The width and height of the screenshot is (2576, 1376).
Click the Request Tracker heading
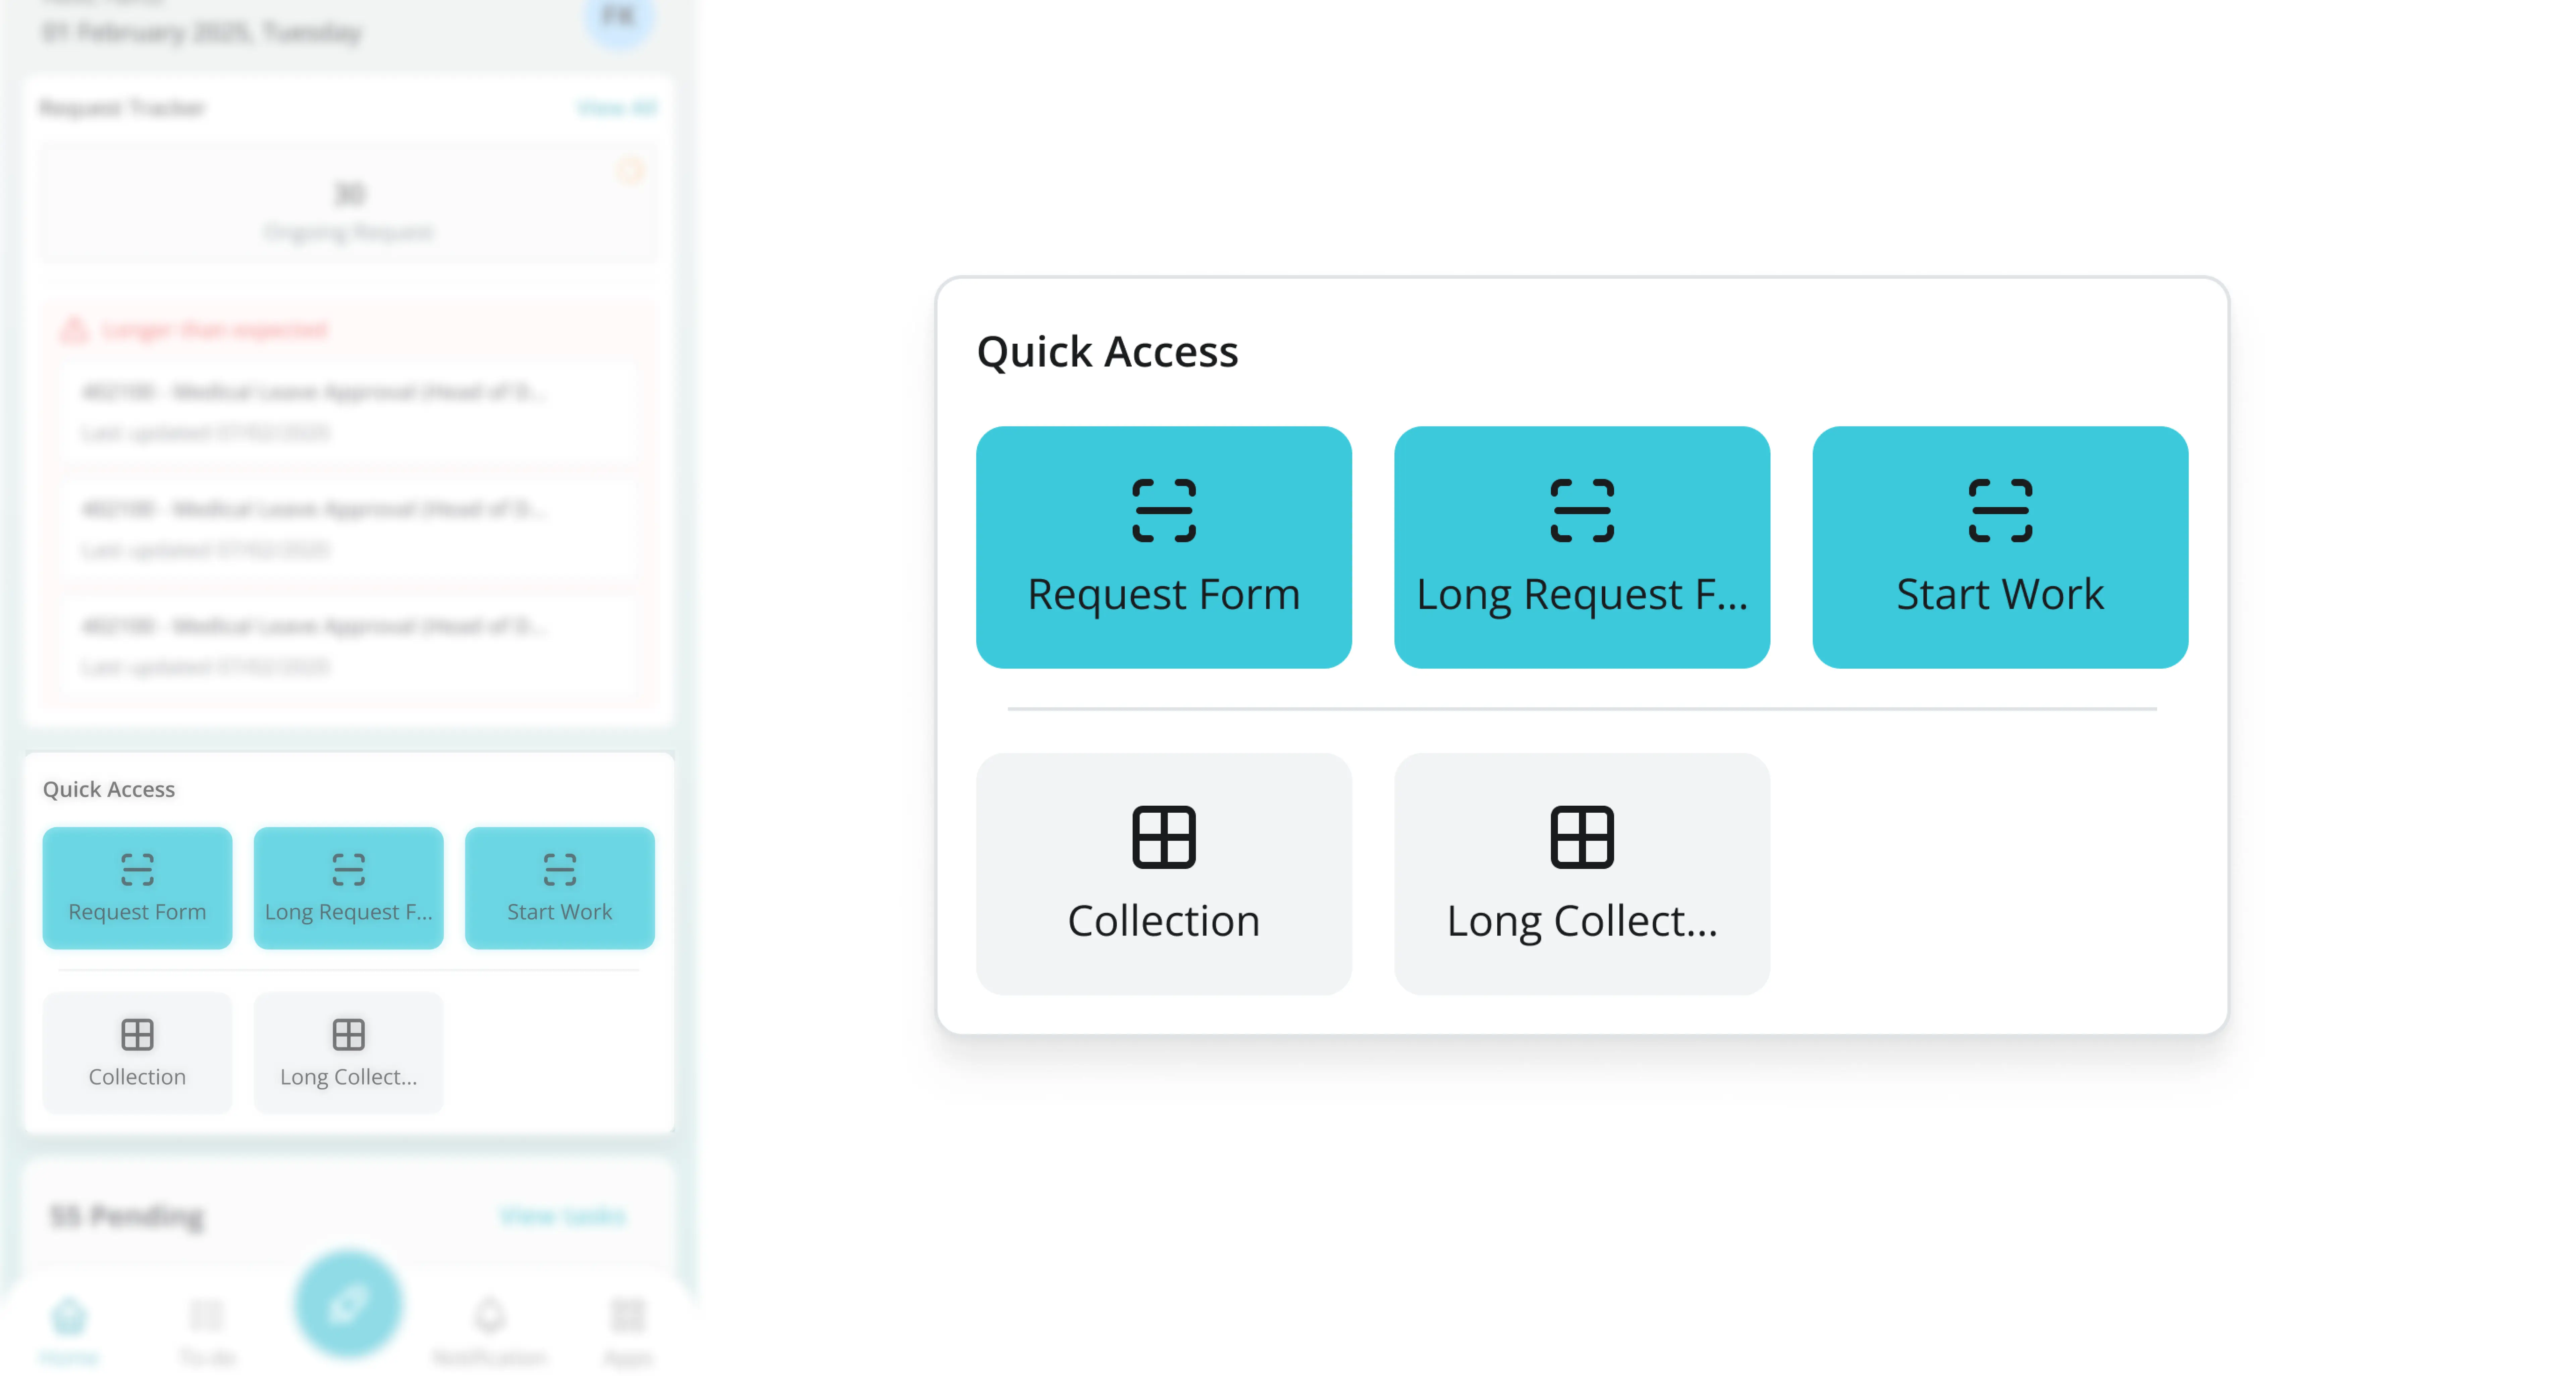pos(122,108)
